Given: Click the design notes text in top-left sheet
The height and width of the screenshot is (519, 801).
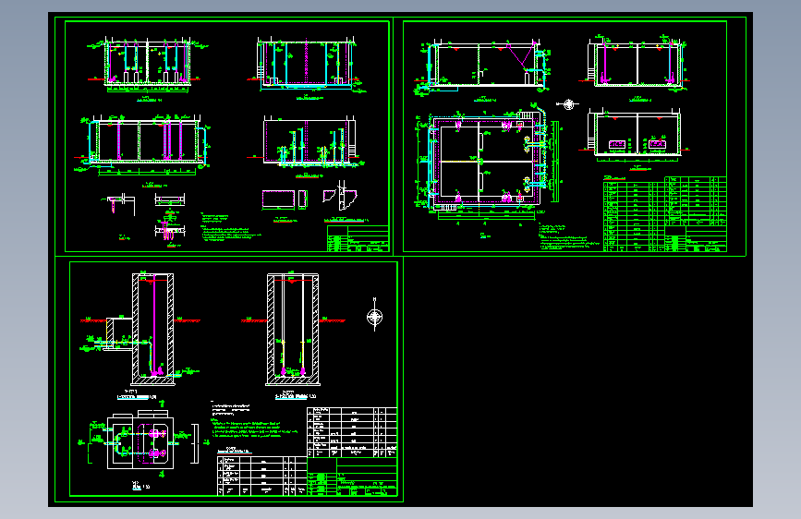Looking at the screenshot, I should pos(230,227).
